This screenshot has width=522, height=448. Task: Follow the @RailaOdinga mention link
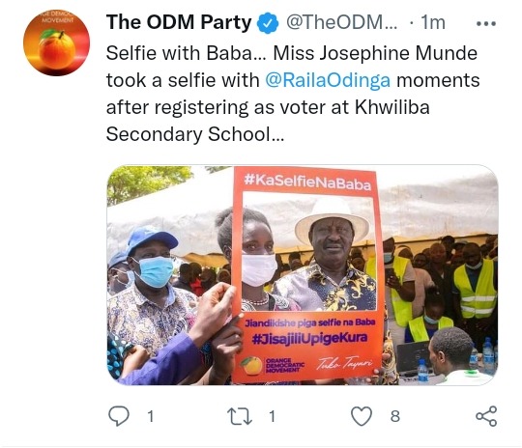pyautogui.click(x=328, y=80)
